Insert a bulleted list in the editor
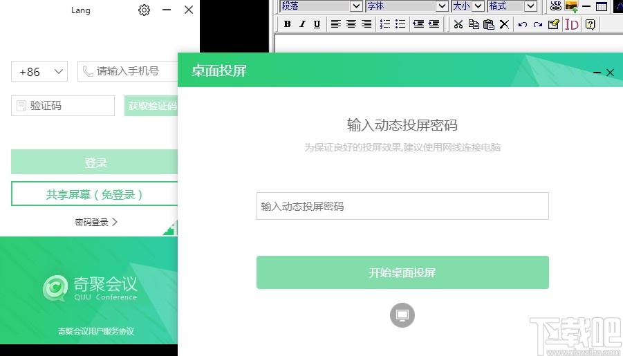Image resolution: width=623 pixels, height=356 pixels. click(400, 24)
